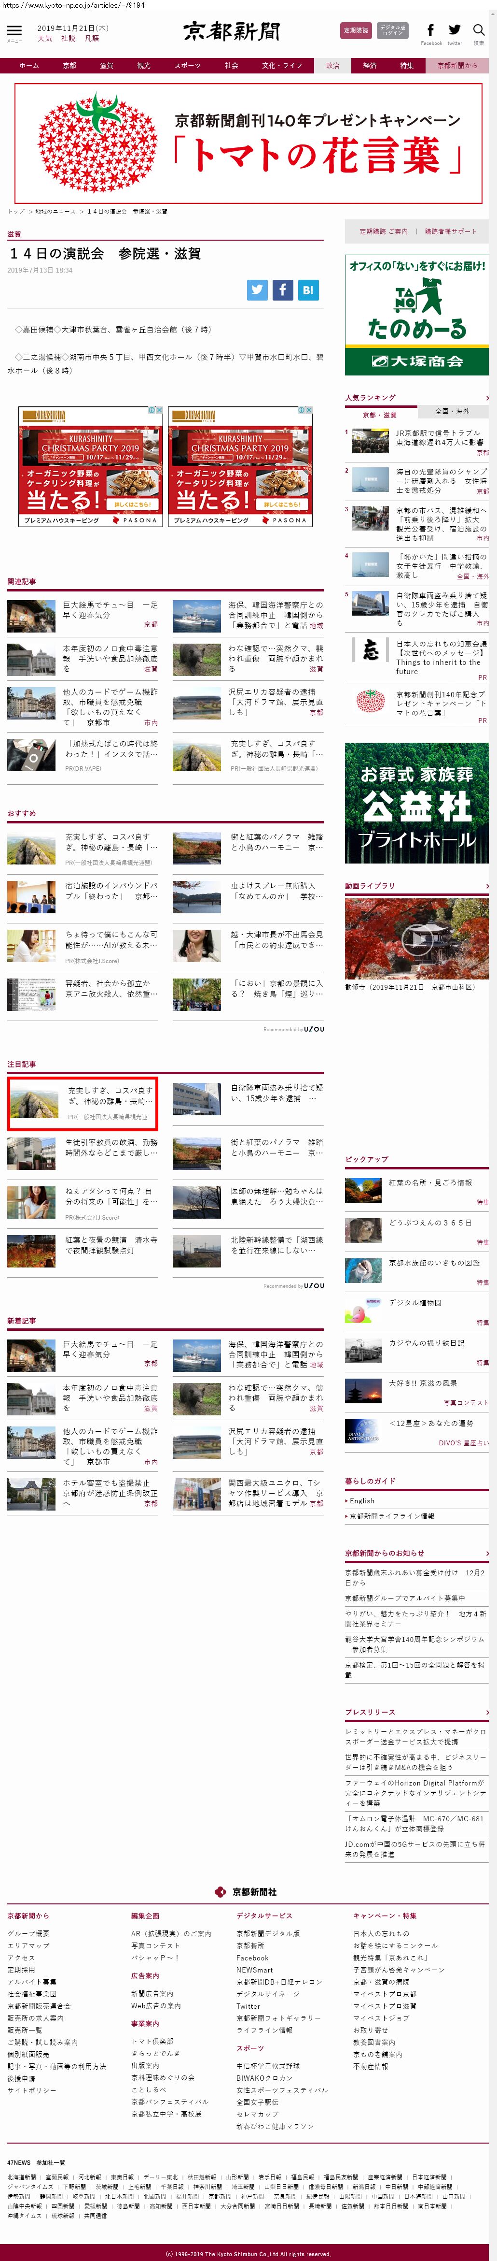Select the スポーツ navigation menu item

[187, 66]
